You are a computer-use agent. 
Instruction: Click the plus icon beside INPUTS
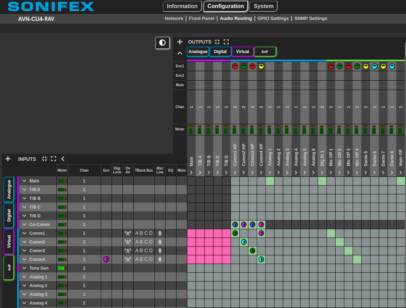click(8, 159)
